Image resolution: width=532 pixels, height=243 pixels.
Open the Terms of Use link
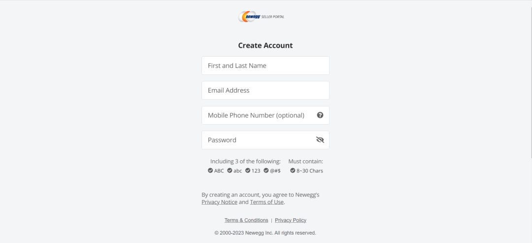click(266, 202)
